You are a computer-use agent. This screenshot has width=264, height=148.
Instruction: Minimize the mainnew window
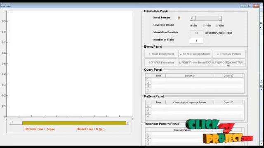(x=243, y=6)
